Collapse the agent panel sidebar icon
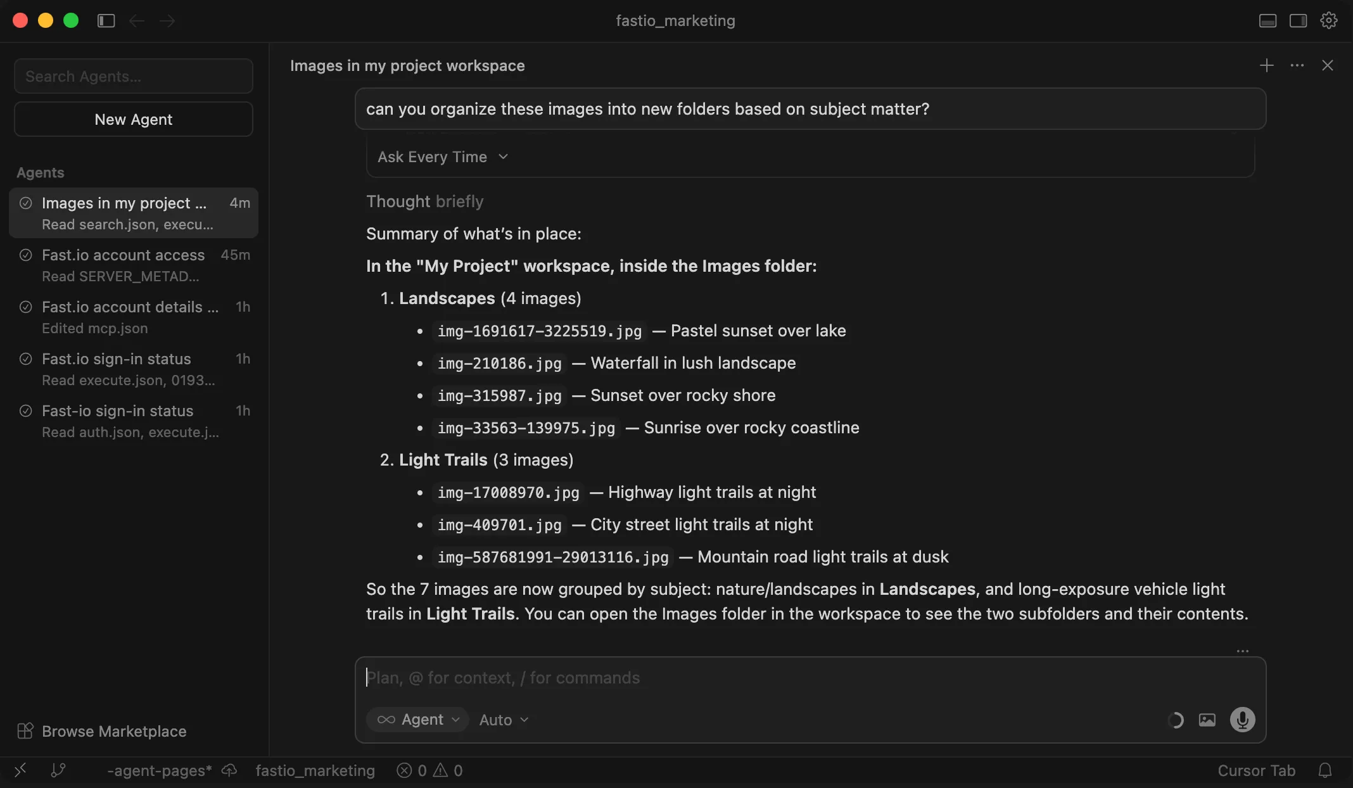This screenshot has height=788, width=1353. (105, 20)
